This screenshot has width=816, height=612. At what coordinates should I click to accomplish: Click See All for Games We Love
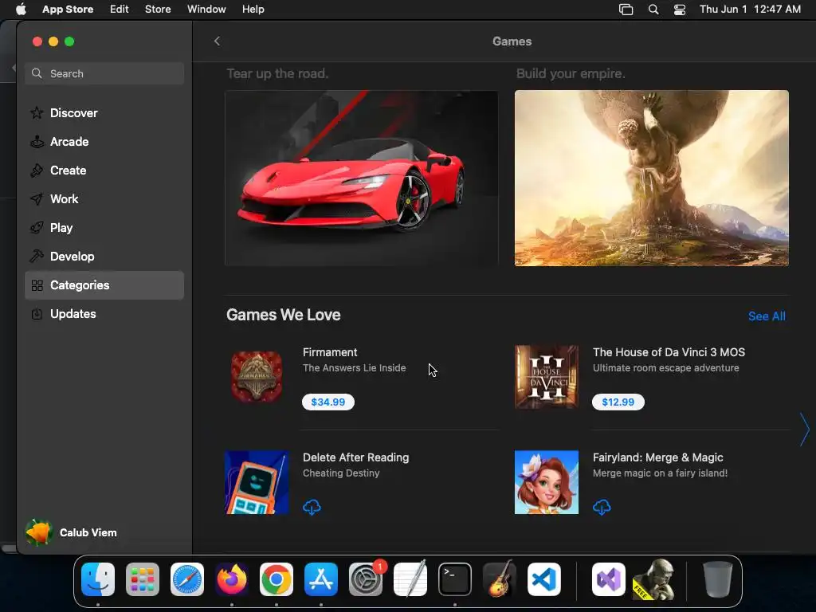tap(767, 316)
